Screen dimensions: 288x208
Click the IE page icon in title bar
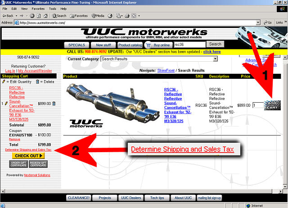coord(3,2)
